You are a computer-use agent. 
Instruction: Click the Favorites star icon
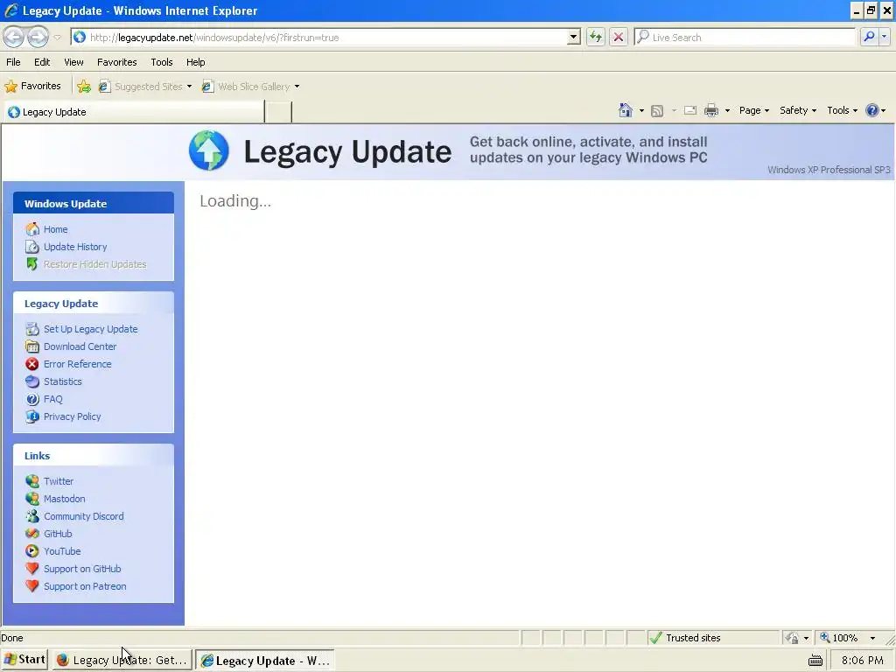[10, 87]
